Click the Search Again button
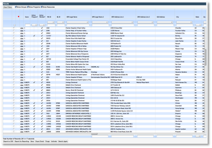212x148 pixels. [x=63, y=141]
